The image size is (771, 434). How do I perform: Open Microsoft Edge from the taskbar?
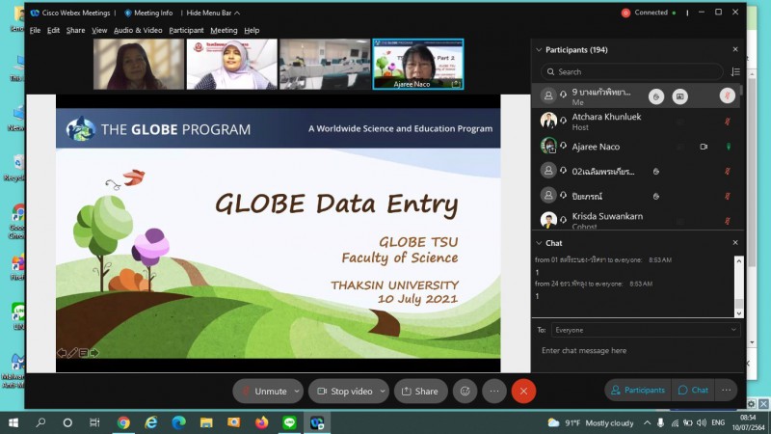tap(178, 422)
